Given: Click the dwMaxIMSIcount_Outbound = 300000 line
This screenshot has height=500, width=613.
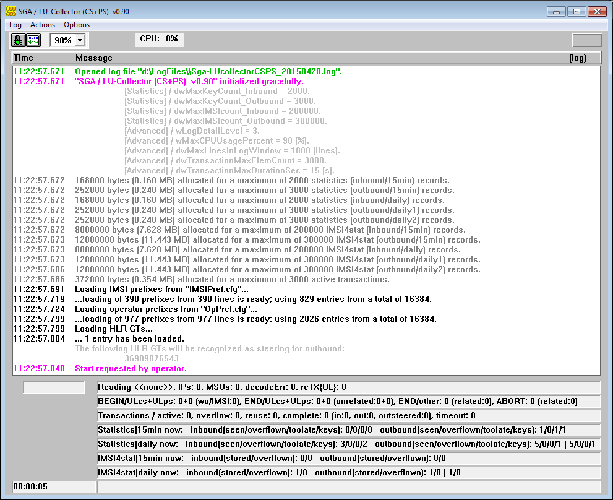Looking at the screenshot, I should point(226,121).
